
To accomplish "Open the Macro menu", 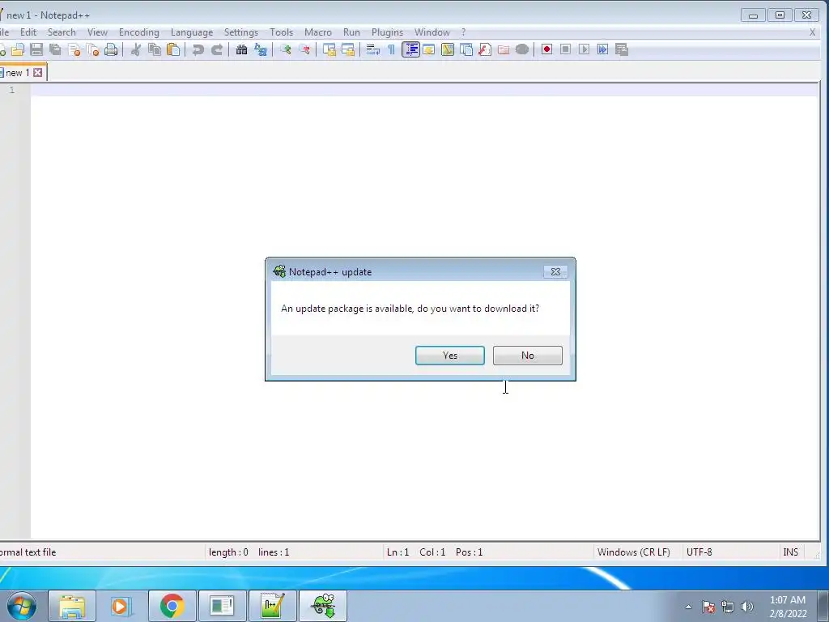I will click(318, 32).
